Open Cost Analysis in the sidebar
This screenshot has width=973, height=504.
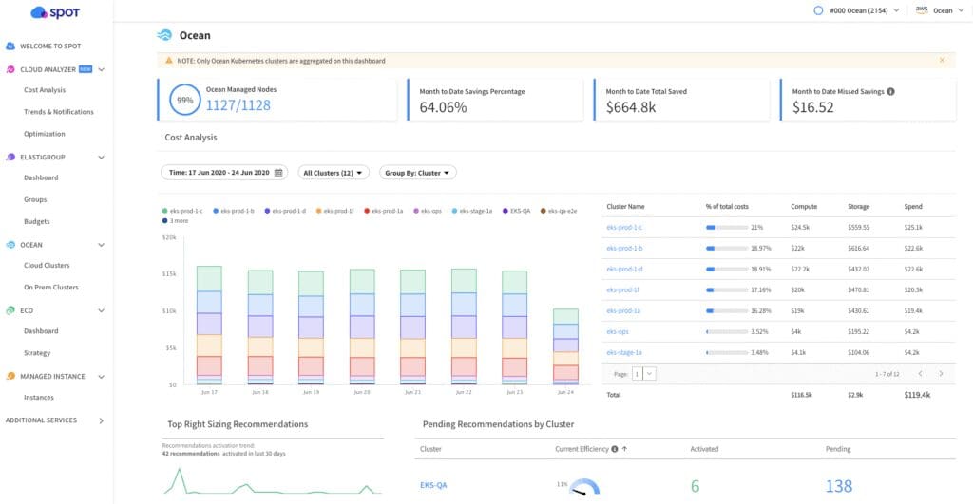(x=45, y=90)
